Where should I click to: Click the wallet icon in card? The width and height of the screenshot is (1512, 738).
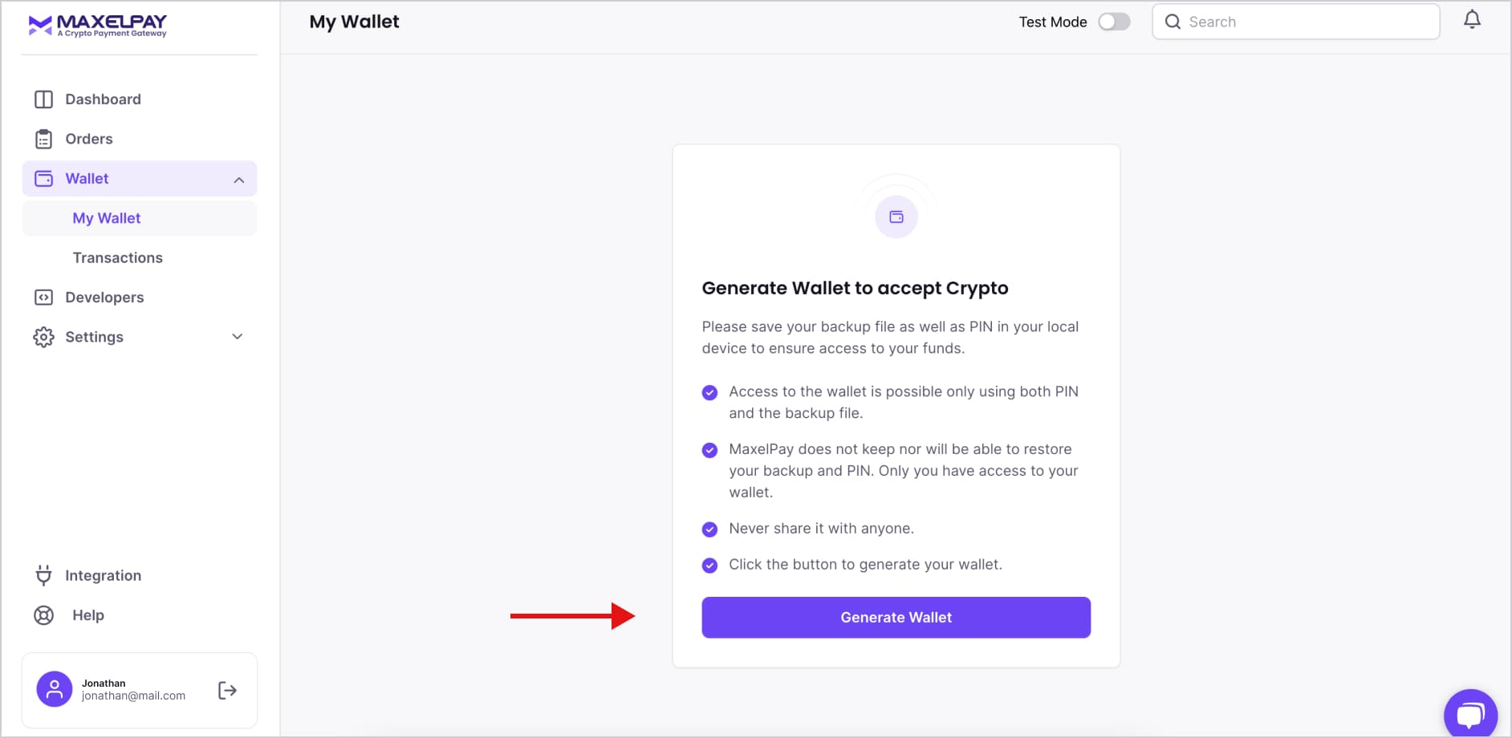coord(896,217)
